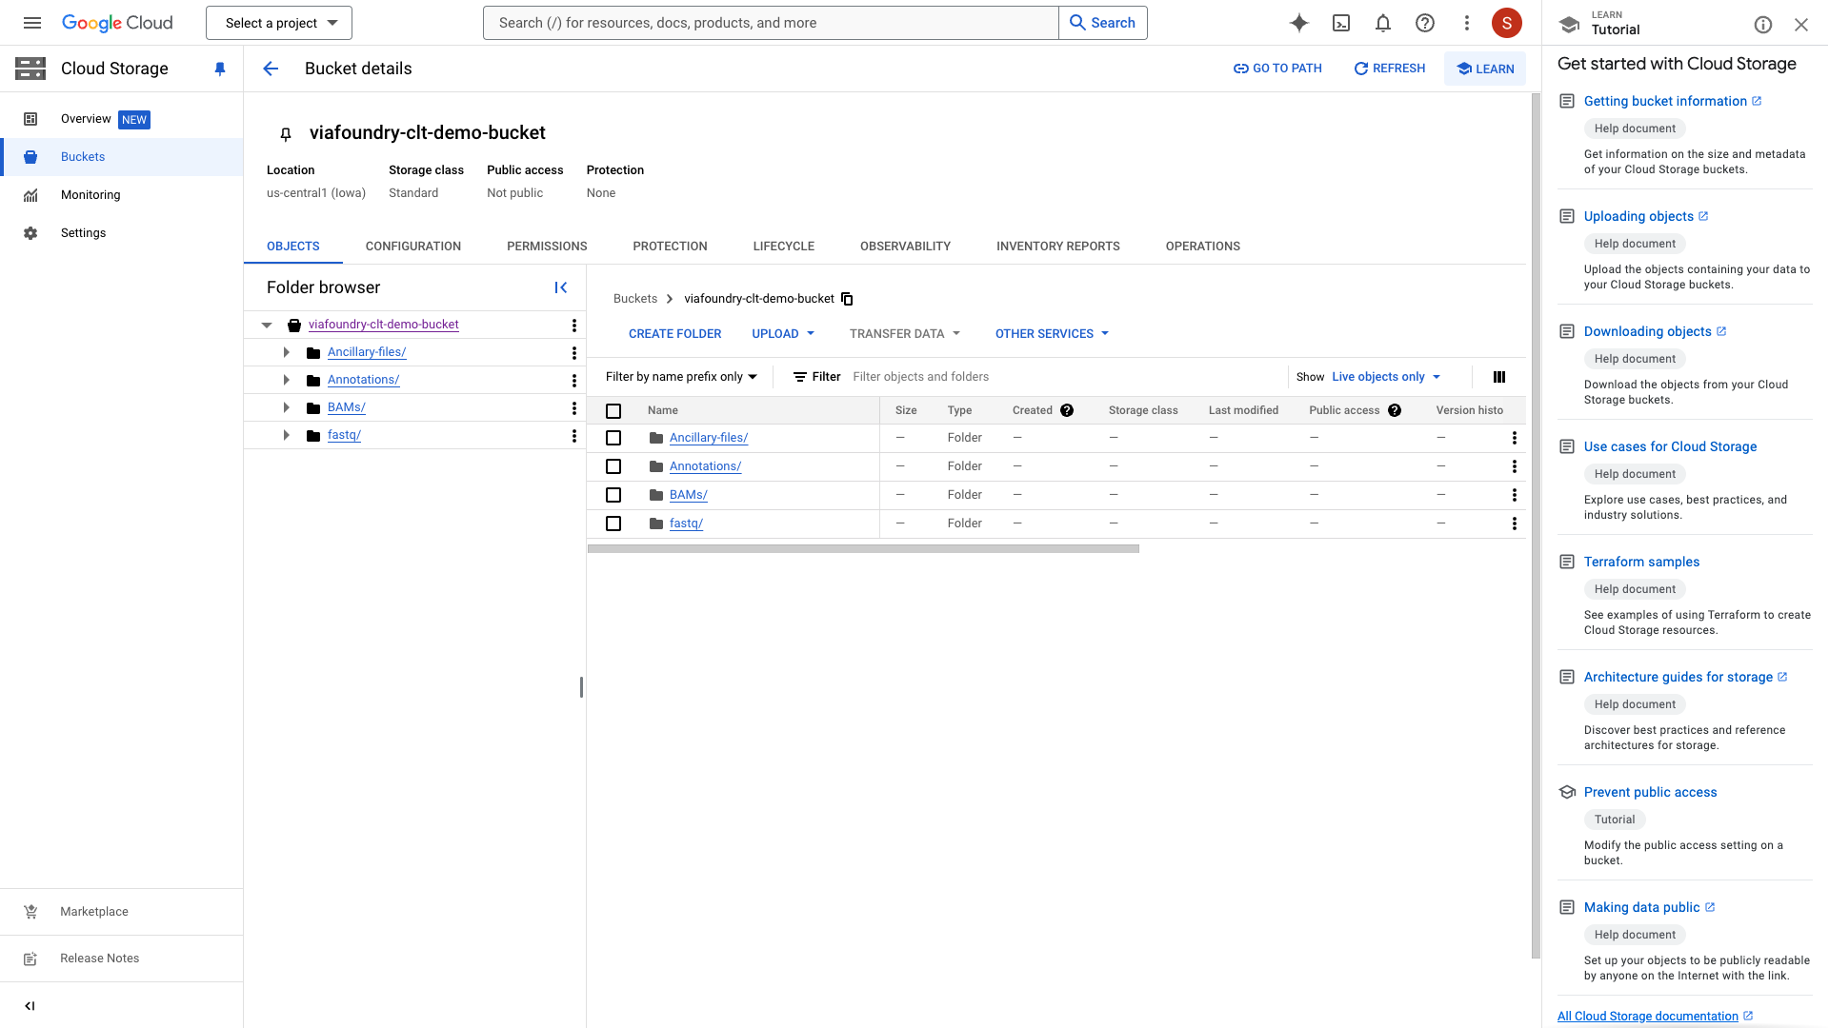Open the help question mark menu
The image size is (1829, 1028).
1424,23
